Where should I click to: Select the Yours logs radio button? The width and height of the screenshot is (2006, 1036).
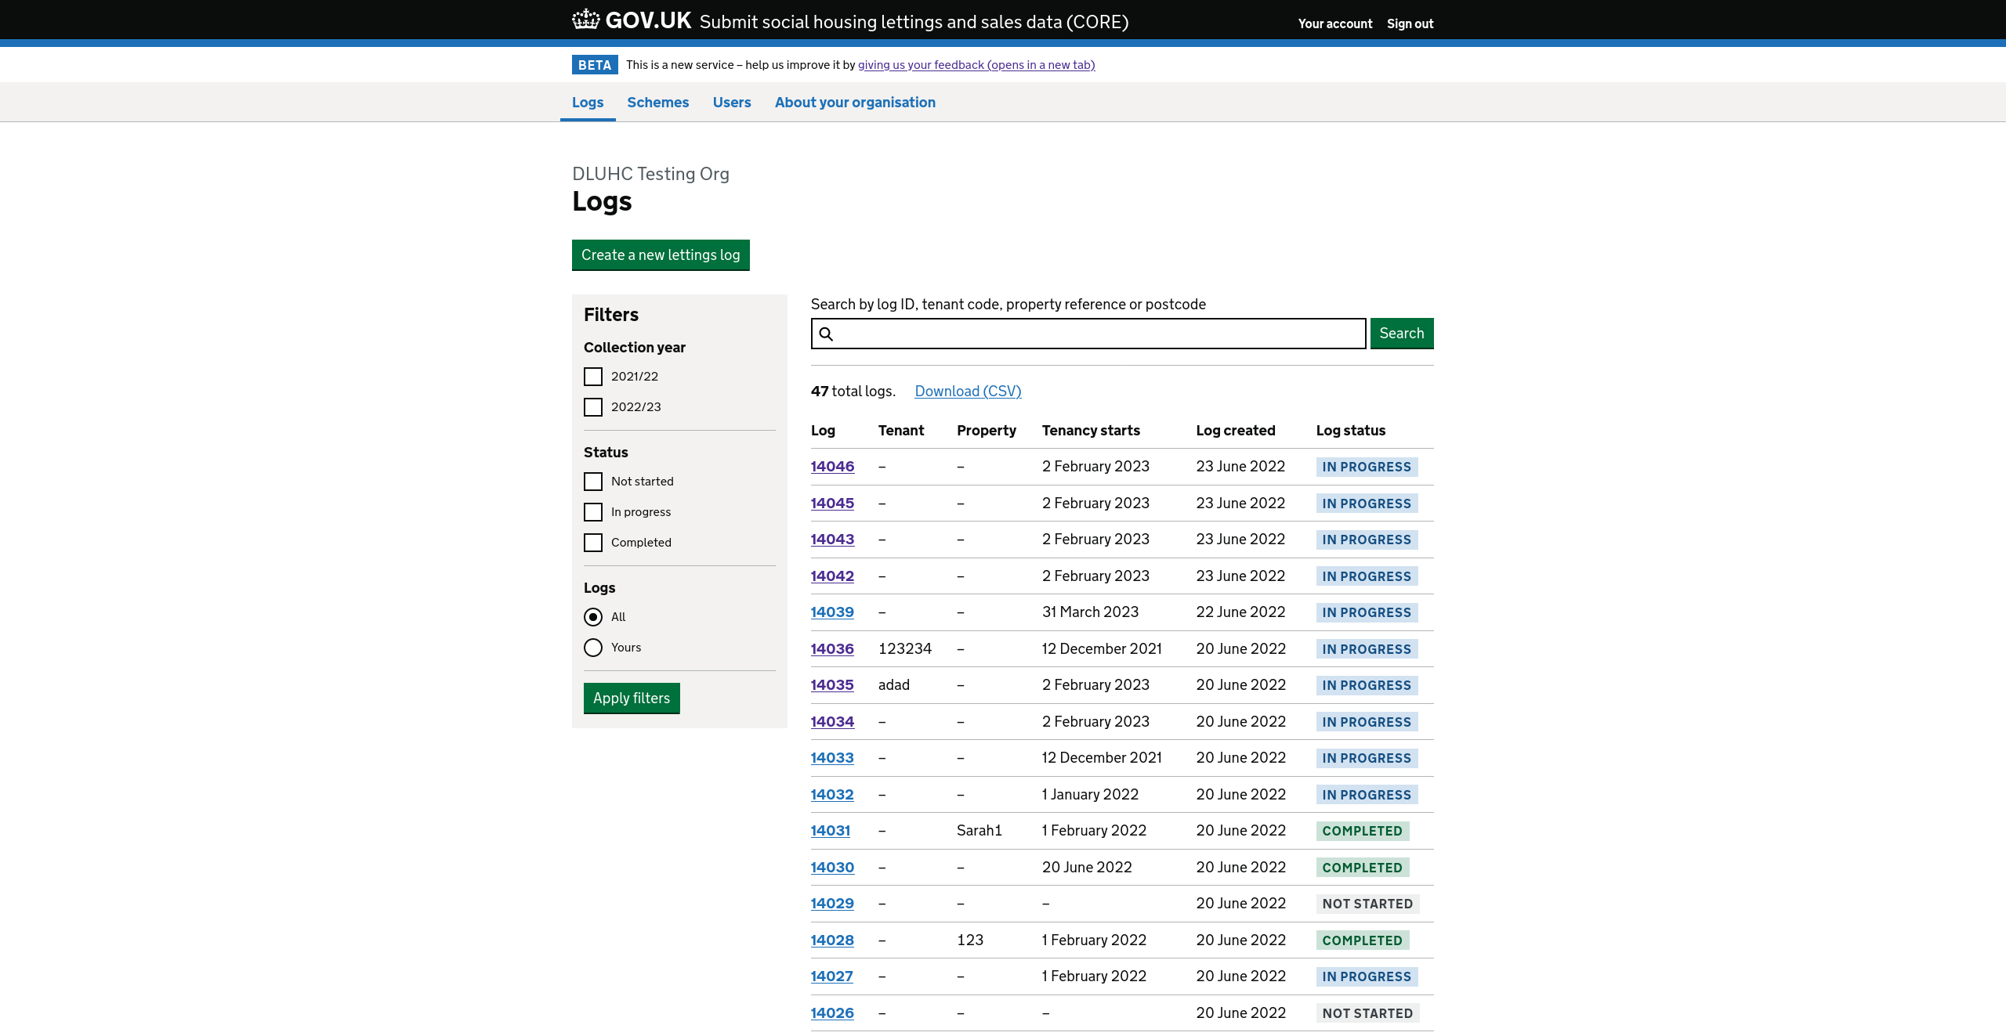(x=593, y=648)
